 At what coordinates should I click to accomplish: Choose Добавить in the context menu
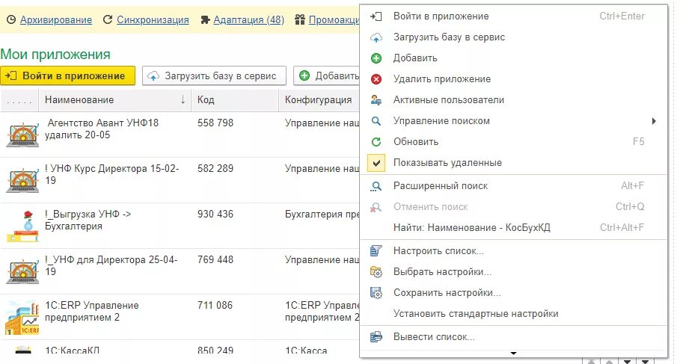click(x=514, y=58)
